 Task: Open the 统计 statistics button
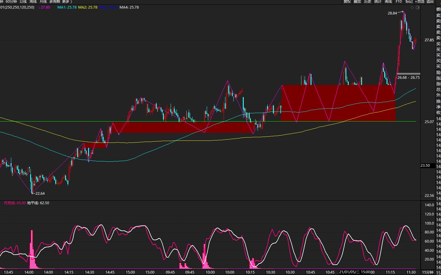[378, 1]
